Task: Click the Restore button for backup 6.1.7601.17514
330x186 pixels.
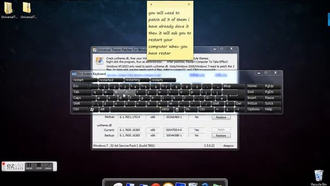Action: (x=221, y=117)
